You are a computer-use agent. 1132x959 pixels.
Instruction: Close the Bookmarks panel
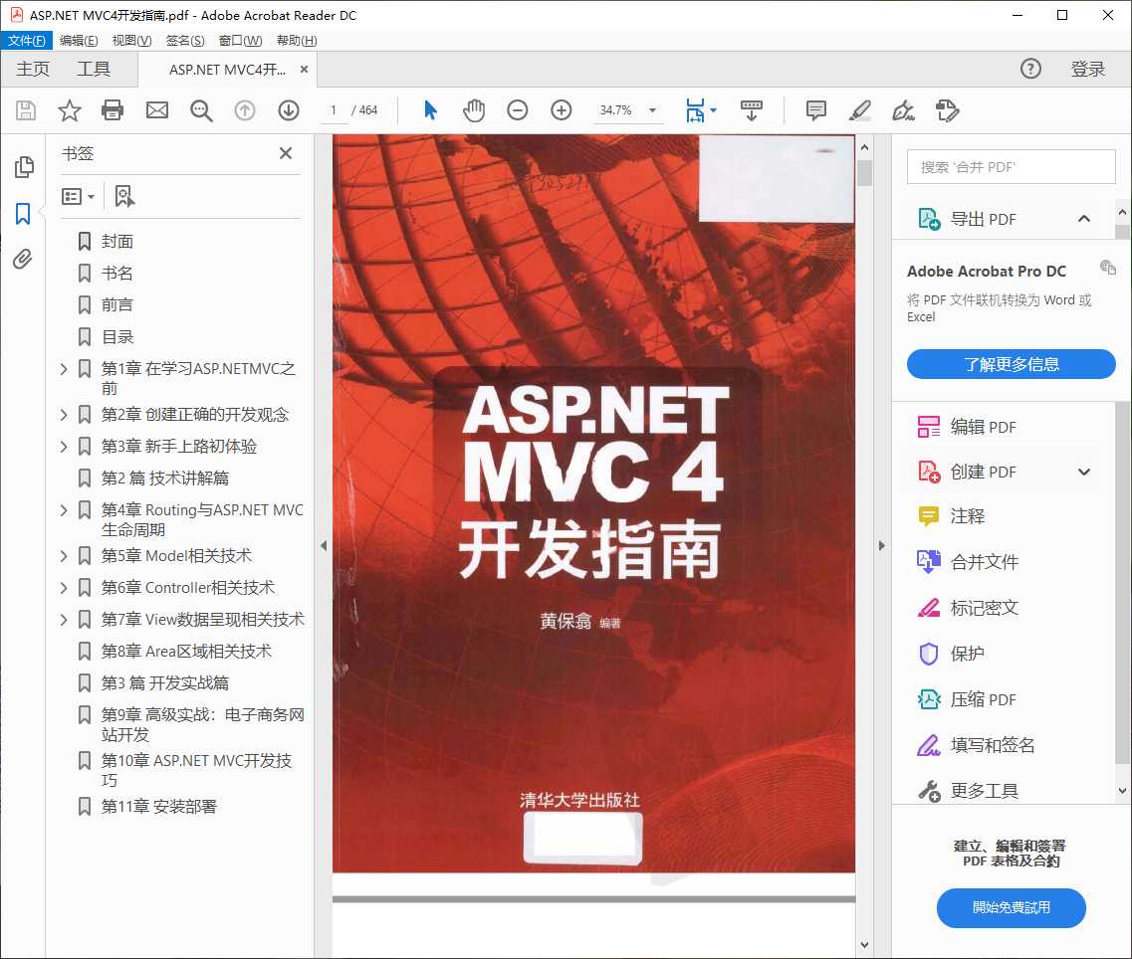point(286,153)
